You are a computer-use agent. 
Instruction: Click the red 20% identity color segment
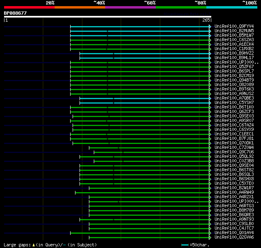[29, 7]
